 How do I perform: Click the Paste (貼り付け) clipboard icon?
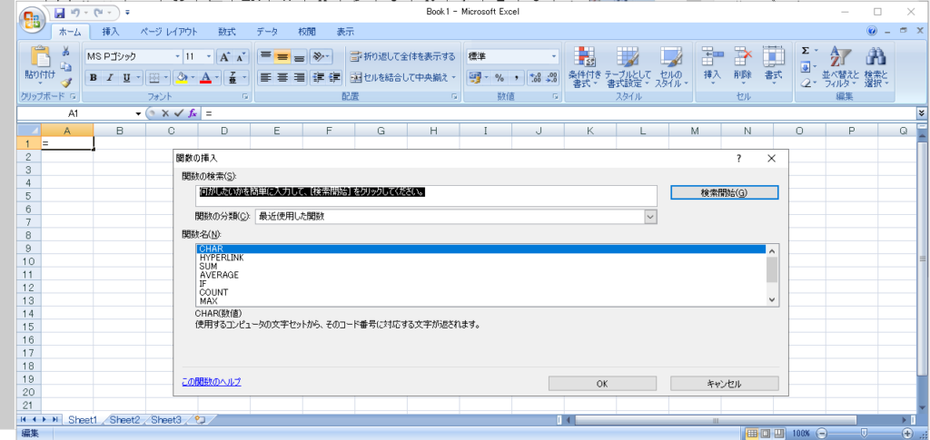coord(40,58)
